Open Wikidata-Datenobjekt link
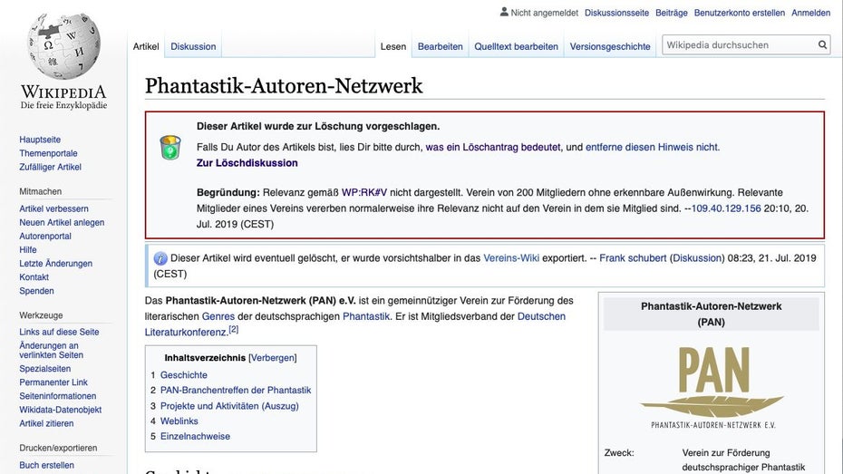The image size is (843, 474). (60, 410)
